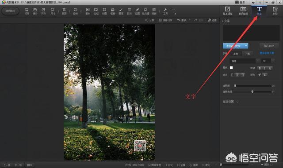Switch to the 文字 (Text) tab
This screenshot has width=283, height=168.
point(259,11)
